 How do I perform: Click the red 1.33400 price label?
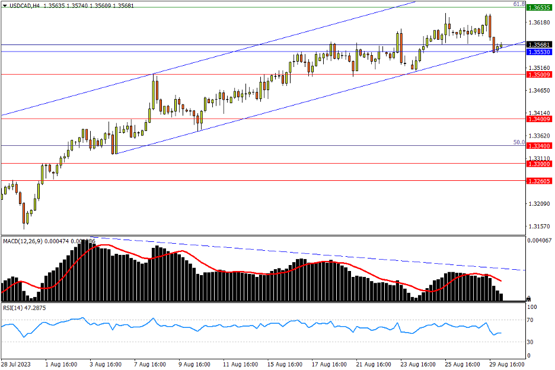tap(540, 146)
